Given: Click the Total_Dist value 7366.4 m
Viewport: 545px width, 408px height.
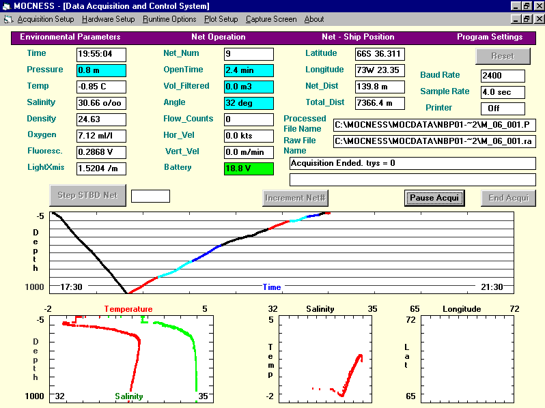Looking at the screenshot, I should click(380, 103).
